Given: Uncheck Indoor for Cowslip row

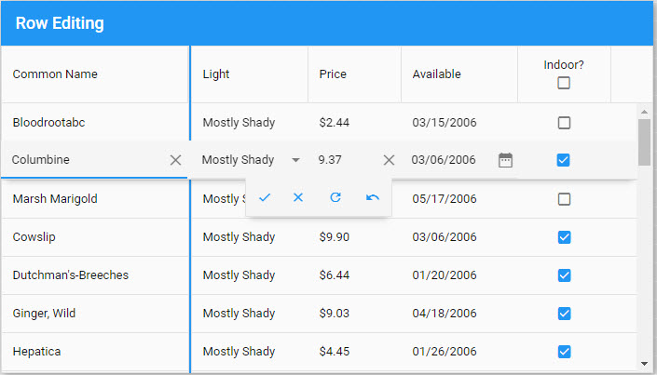Looking at the screenshot, I should coord(564,237).
